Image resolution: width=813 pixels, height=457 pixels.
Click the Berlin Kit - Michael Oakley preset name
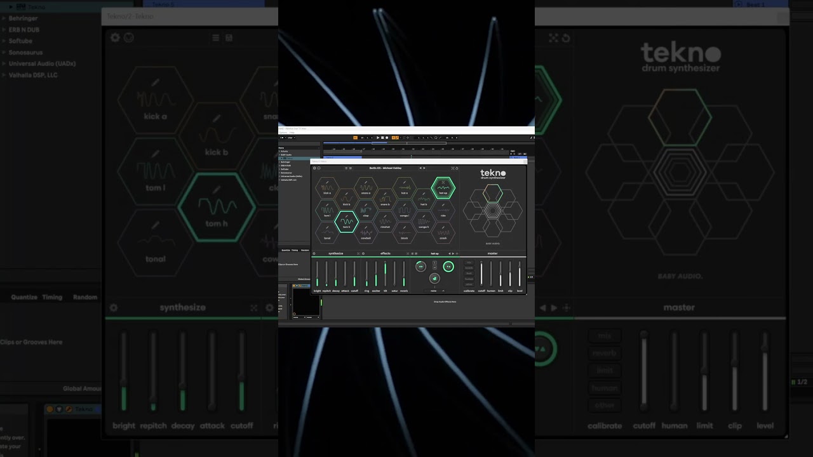tap(386, 168)
